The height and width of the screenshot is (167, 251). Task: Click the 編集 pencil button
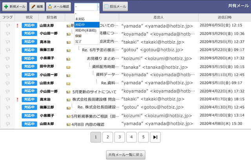(37, 7)
